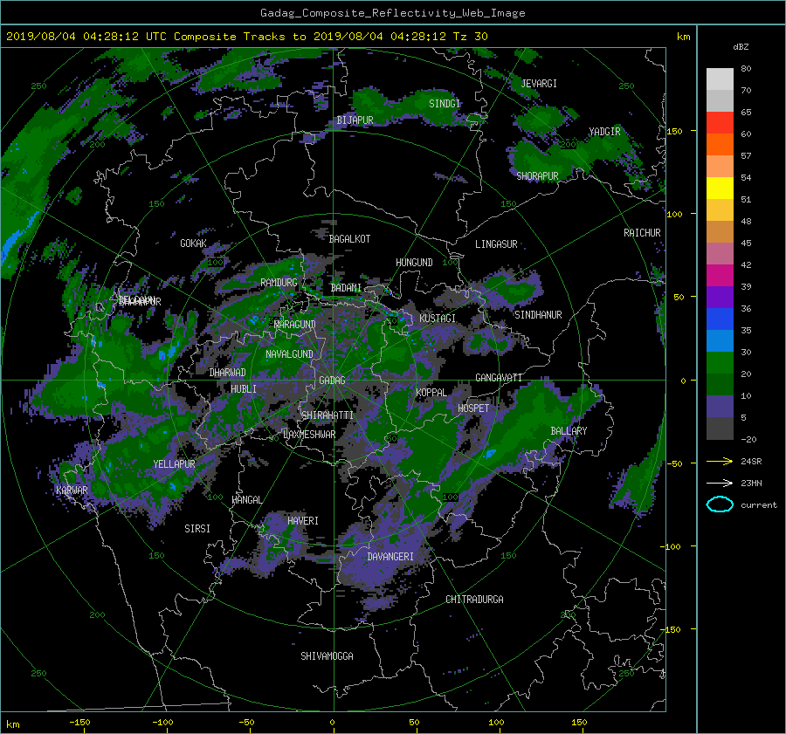The image size is (786, 734).
Task: Click the Gadag_Composite_Reflectivity_Web_Image title
Action: coord(392,13)
